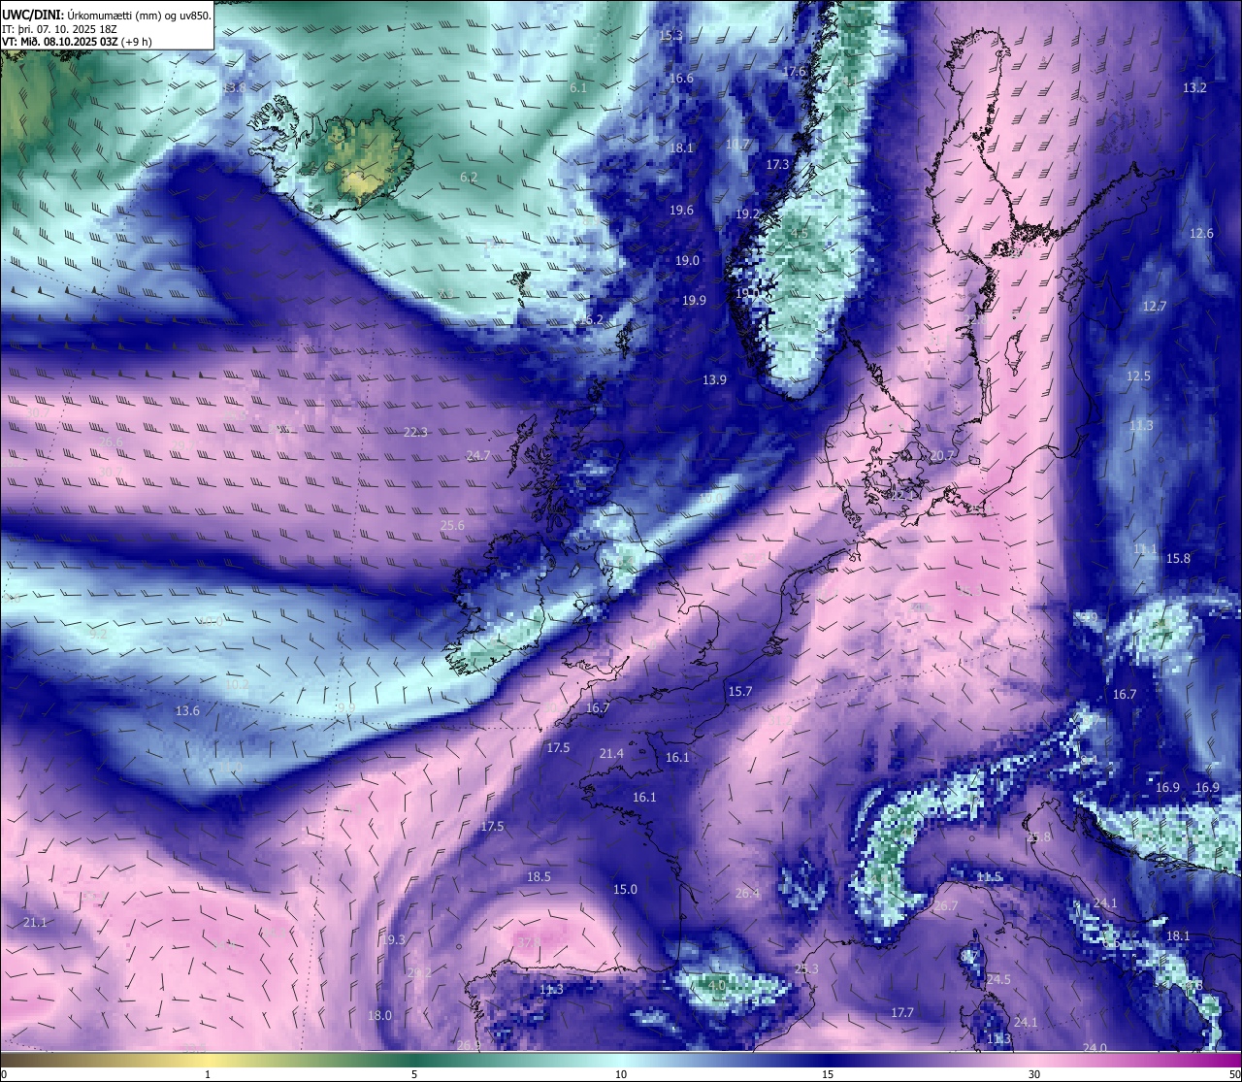
Task: Click the 17.6 value label
Action: (x=794, y=72)
